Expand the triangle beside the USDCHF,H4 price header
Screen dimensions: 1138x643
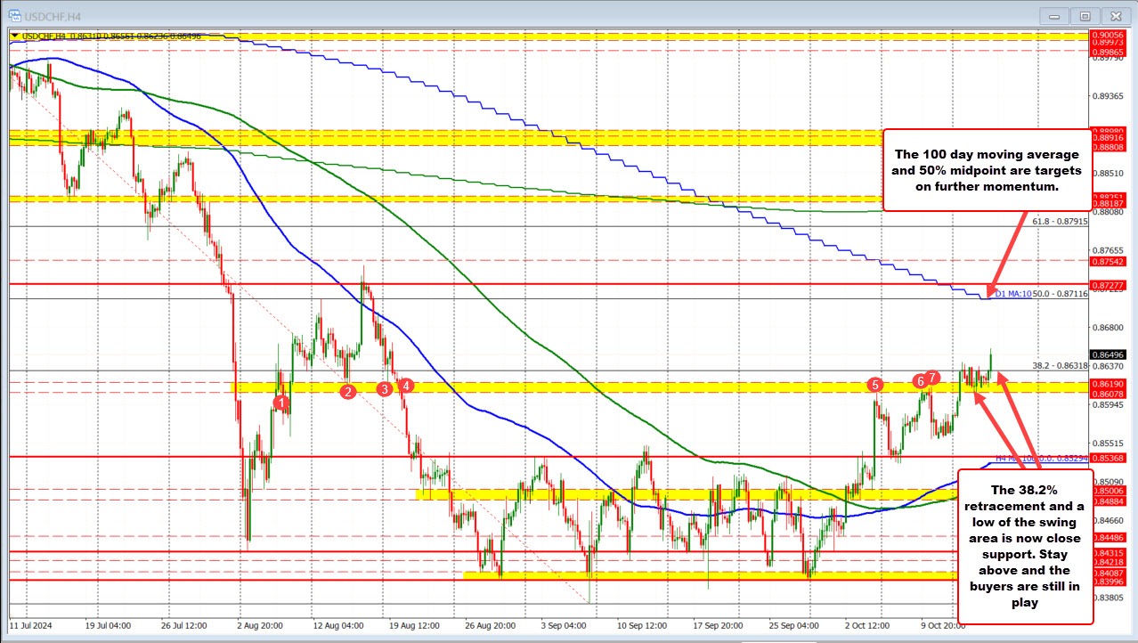(x=13, y=37)
